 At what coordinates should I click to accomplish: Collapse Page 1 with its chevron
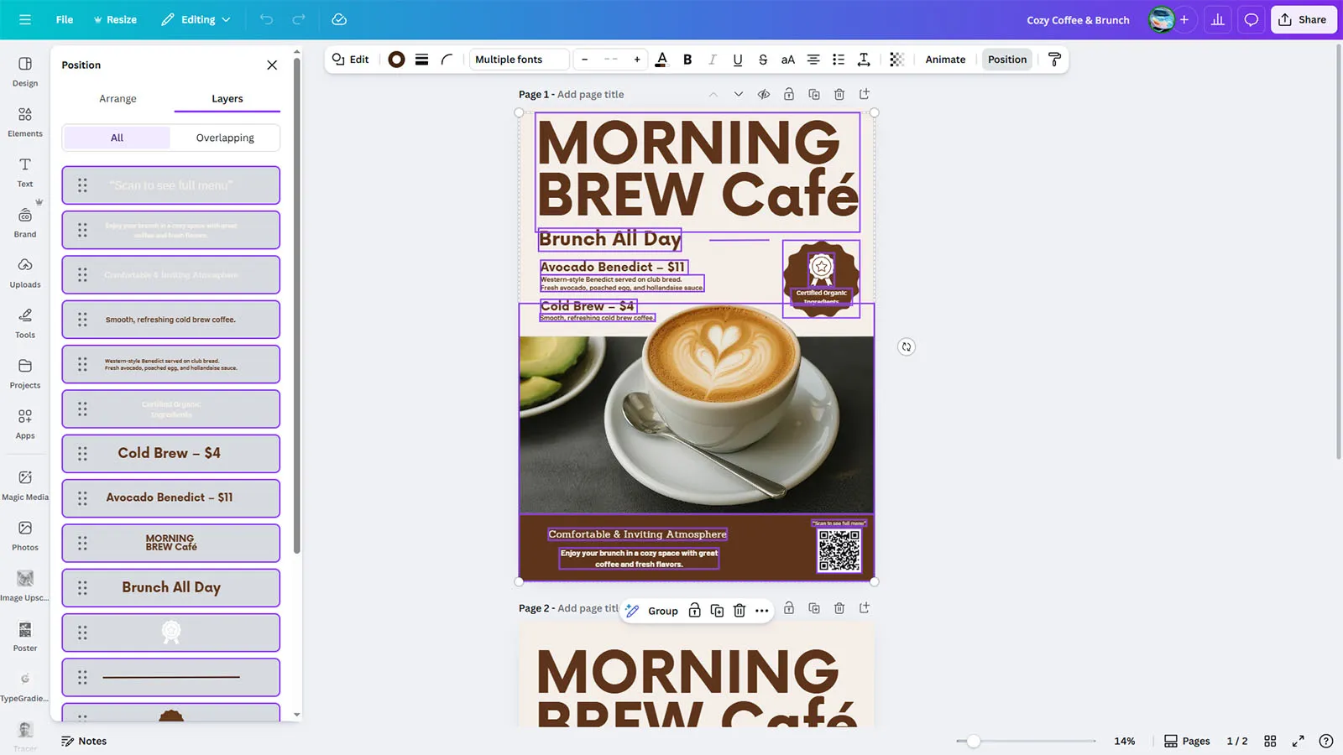712,94
